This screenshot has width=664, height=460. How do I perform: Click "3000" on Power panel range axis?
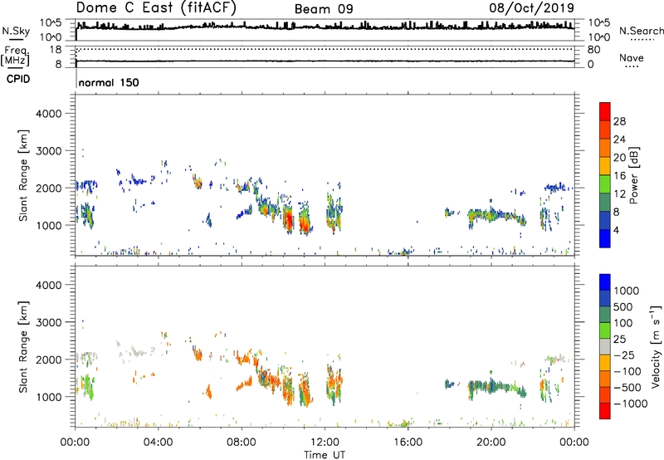point(48,151)
